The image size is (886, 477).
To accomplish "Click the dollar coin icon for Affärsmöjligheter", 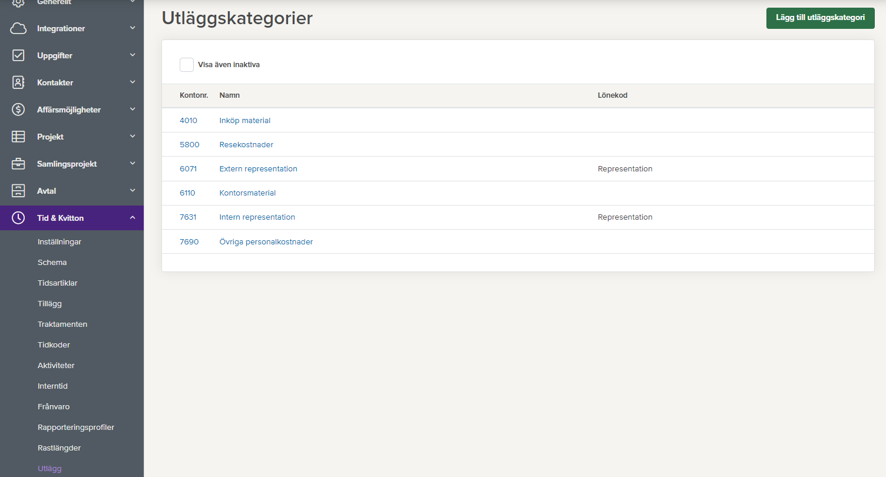I will (x=18, y=110).
